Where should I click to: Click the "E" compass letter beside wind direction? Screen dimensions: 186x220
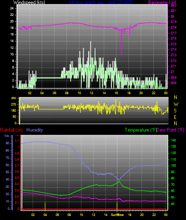175,117
